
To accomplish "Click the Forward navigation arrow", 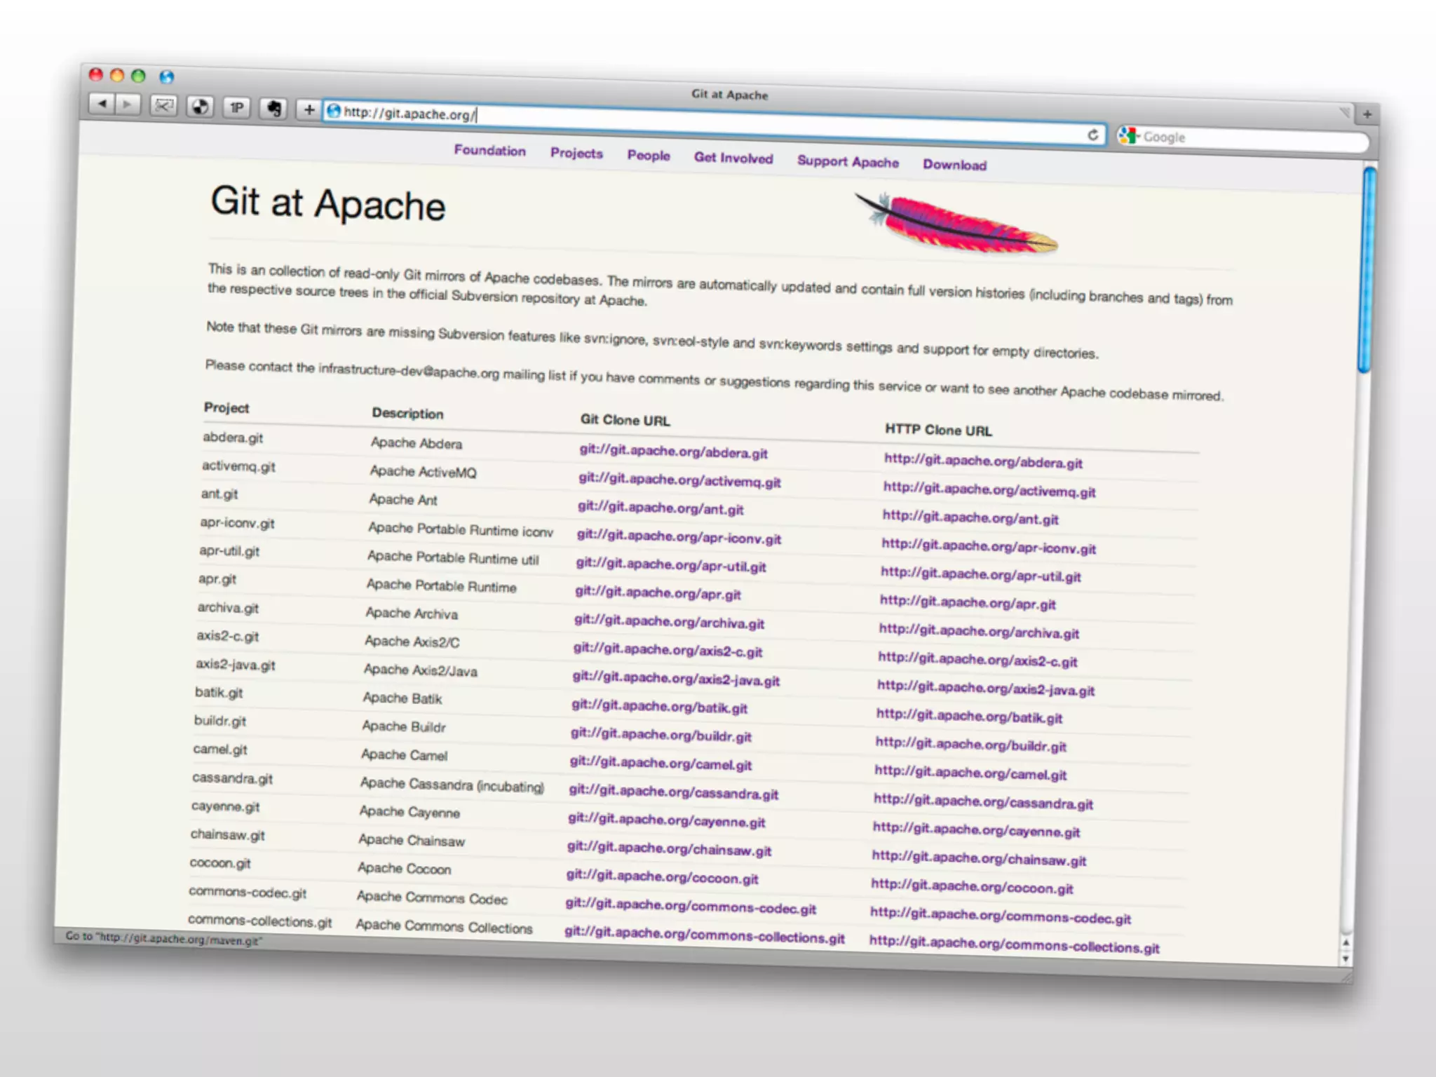I will pos(128,105).
